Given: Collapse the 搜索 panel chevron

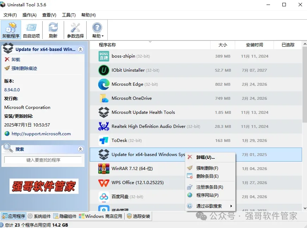Looking at the screenshot, I should click(81, 149).
